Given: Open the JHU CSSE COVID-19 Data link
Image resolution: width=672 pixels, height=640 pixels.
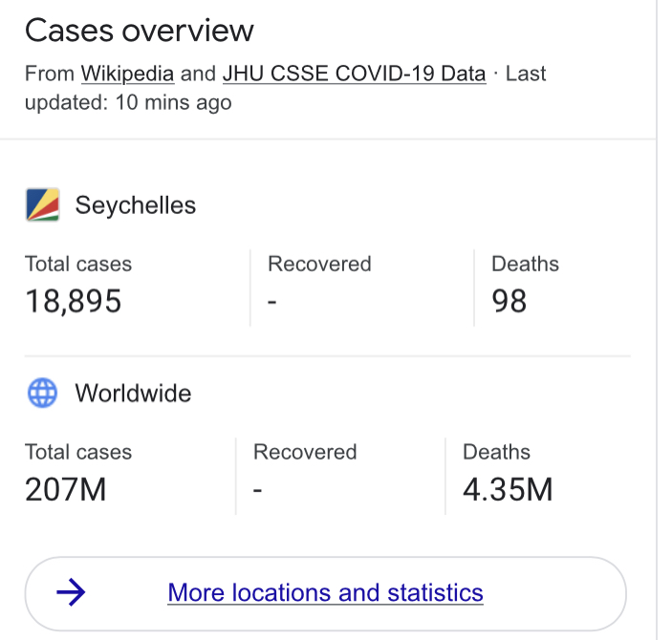Looking at the screenshot, I should (354, 74).
